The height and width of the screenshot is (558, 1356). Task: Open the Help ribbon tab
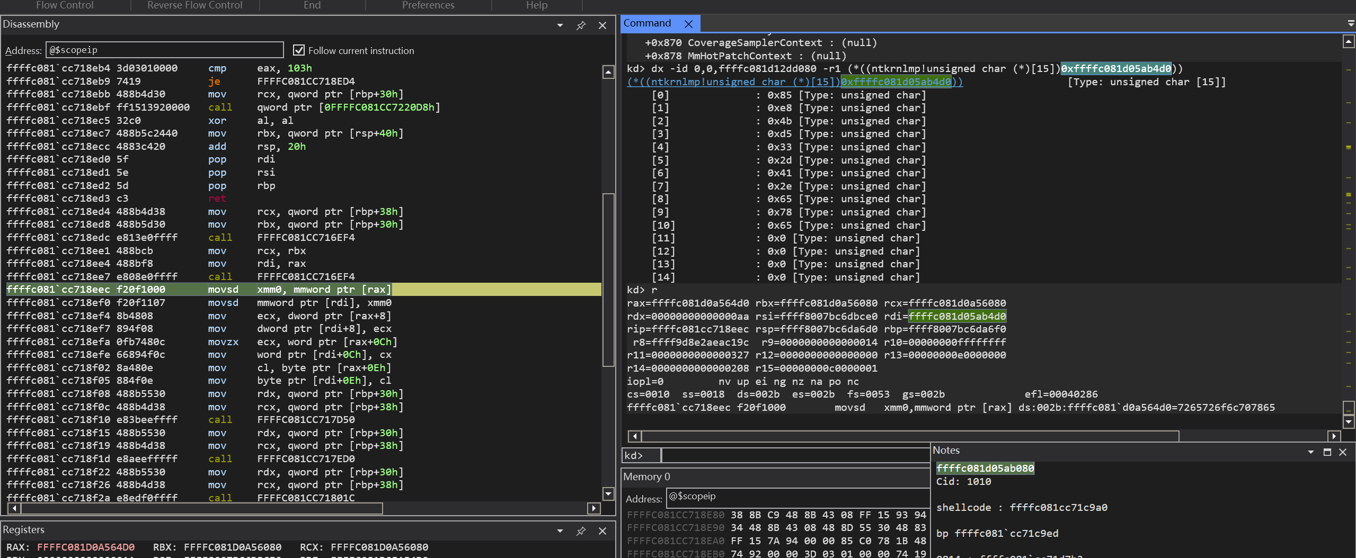[x=536, y=5]
